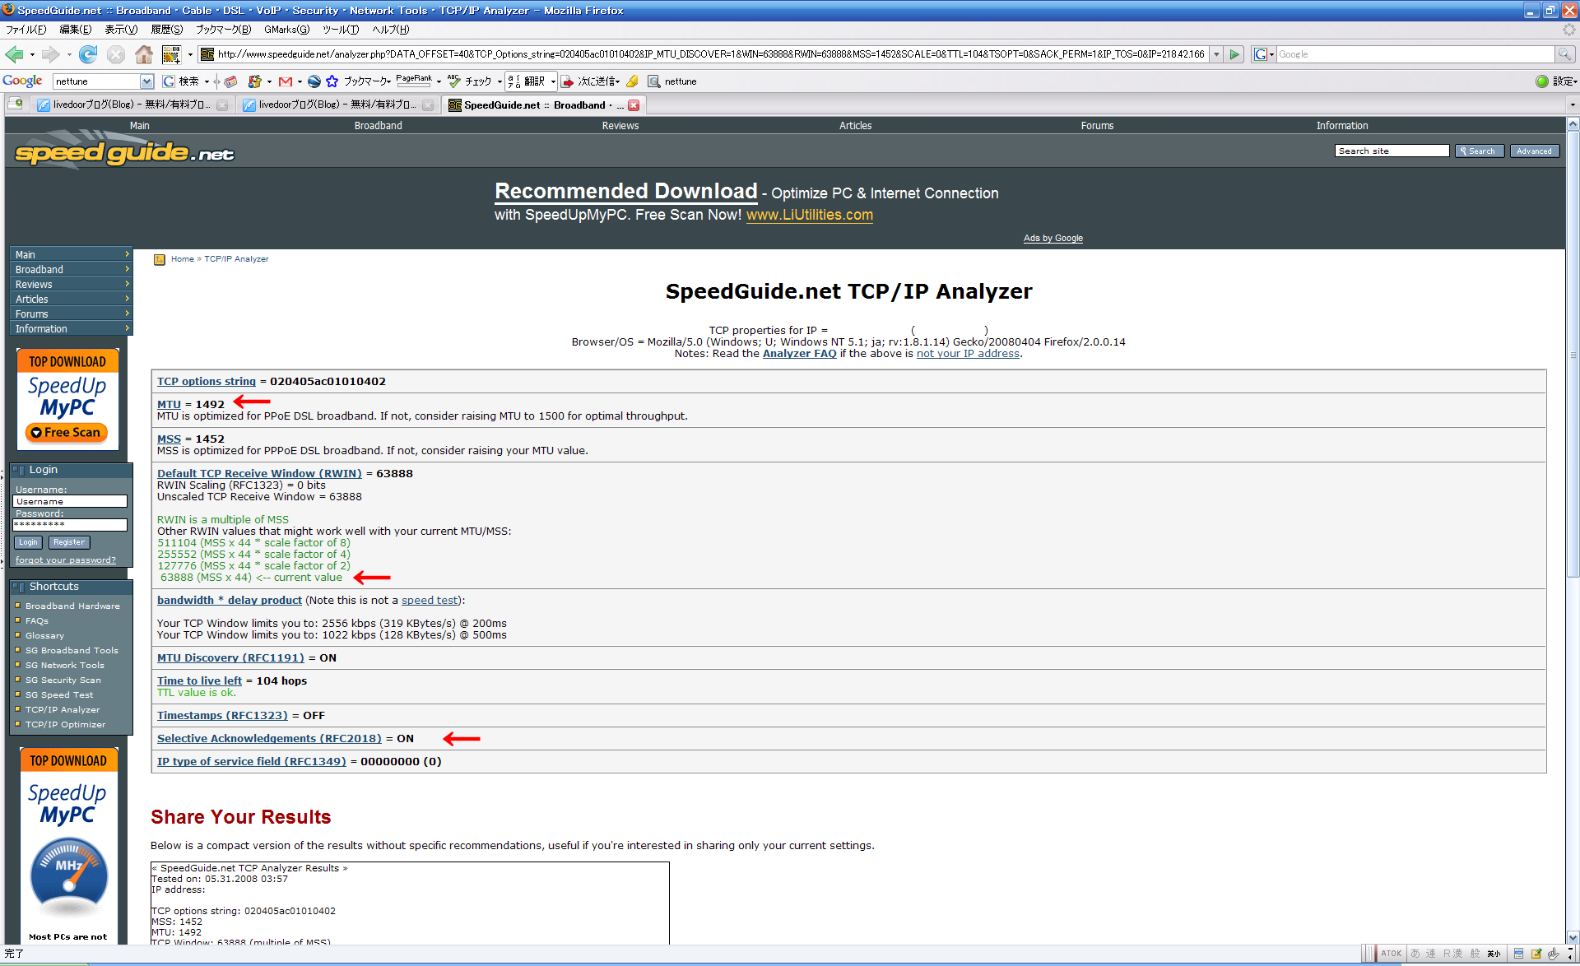Open the ブックマーク bookmarks dropdown in toolbar
The image size is (1580, 966).
[367, 81]
